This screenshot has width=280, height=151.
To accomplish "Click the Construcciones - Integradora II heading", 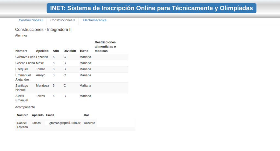I will [x=43, y=29].
